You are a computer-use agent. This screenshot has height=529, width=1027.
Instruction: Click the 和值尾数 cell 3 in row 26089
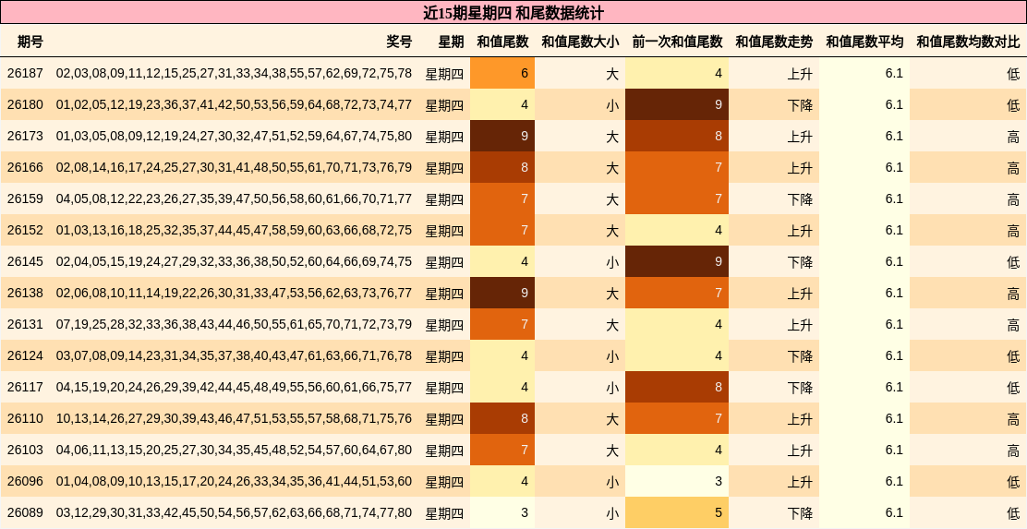tap(502, 513)
